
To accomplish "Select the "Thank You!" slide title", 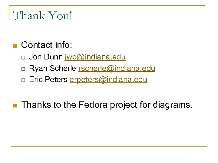I will pyautogui.click(x=43, y=16).
